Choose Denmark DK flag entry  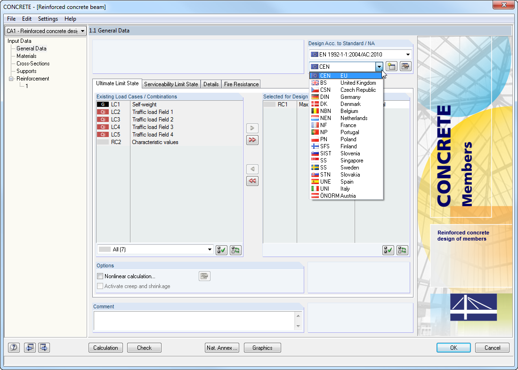coord(346,104)
